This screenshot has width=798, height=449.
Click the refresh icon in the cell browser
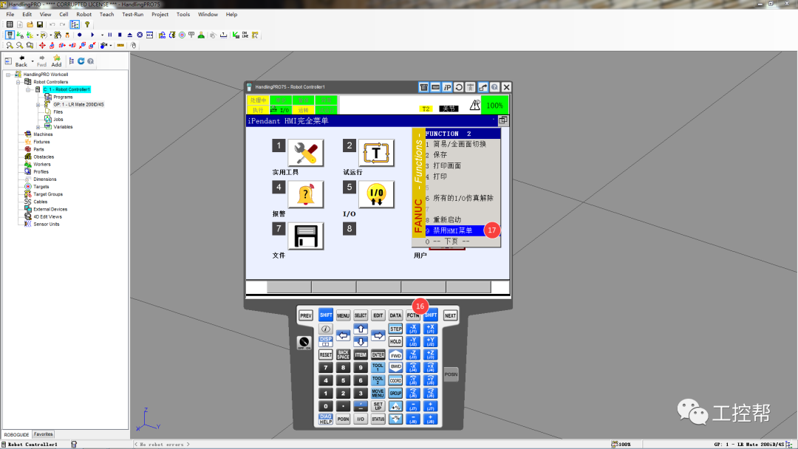81,61
